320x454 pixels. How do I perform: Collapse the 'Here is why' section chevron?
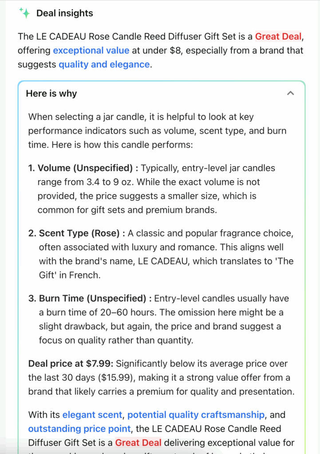[x=291, y=93]
